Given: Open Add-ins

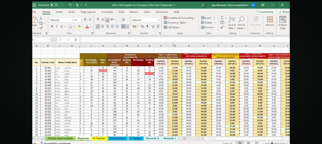Looking at the screenshot, I should tap(270, 21).
